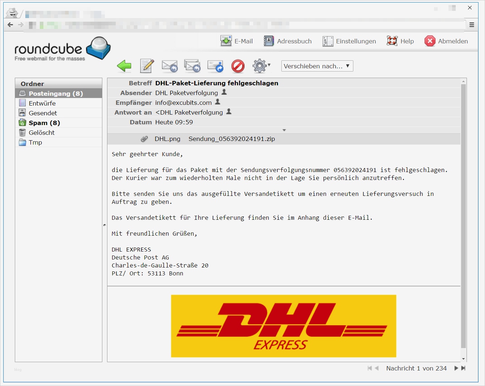The width and height of the screenshot is (485, 386).
Task: Click the paperclip attachment icon
Action: 144,139
